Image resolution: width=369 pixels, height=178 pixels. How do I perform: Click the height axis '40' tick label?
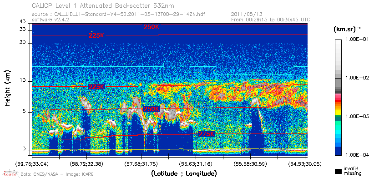[23, 22]
